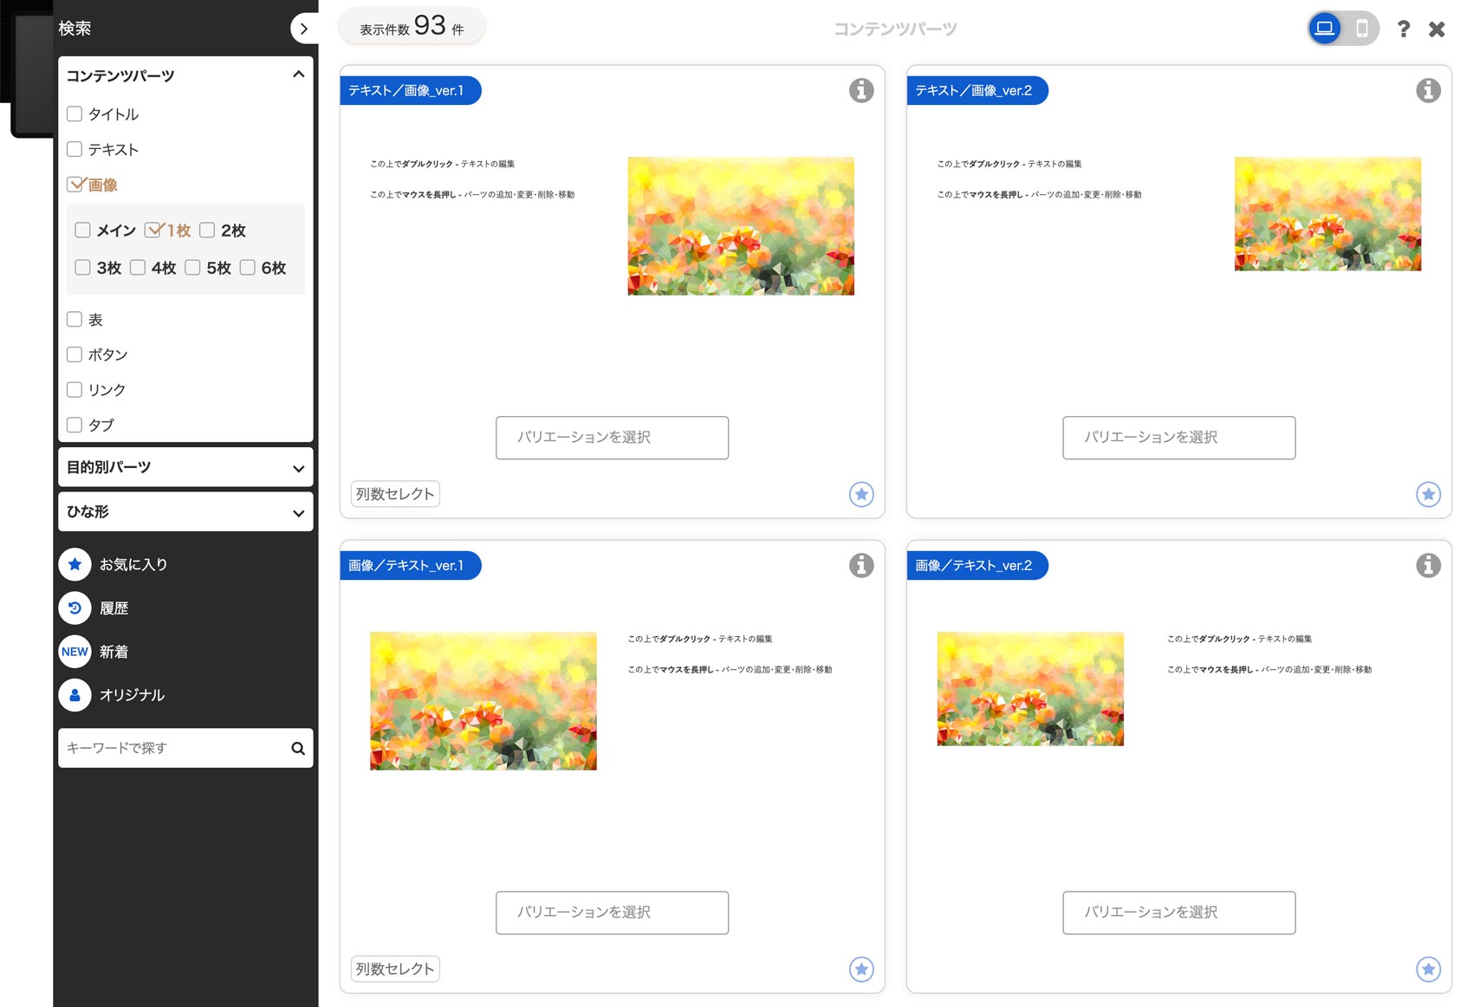The image size is (1473, 1007).
Task: Check the 表 checkbox
Action: [75, 319]
